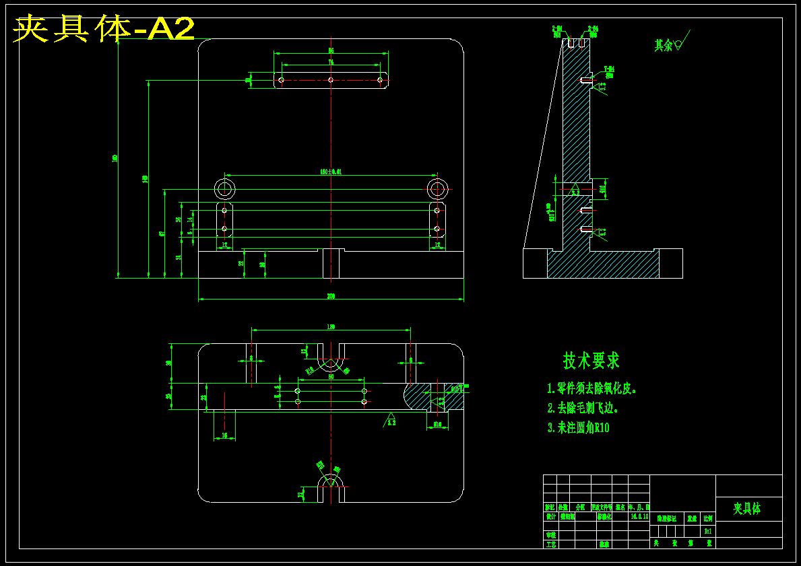The width and height of the screenshot is (801, 566).
Task: Select the date value in title block
Action: (x=639, y=516)
